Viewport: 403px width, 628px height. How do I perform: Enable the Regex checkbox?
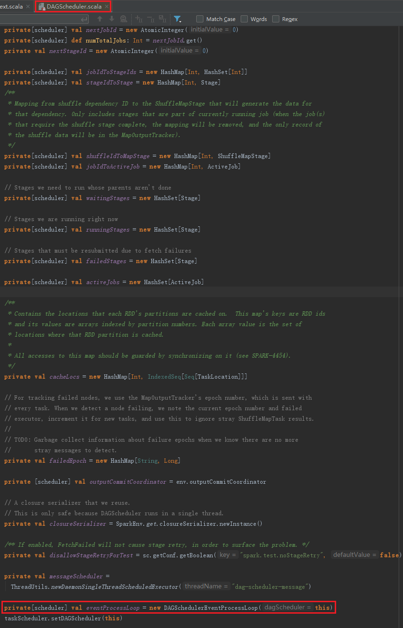(x=276, y=19)
